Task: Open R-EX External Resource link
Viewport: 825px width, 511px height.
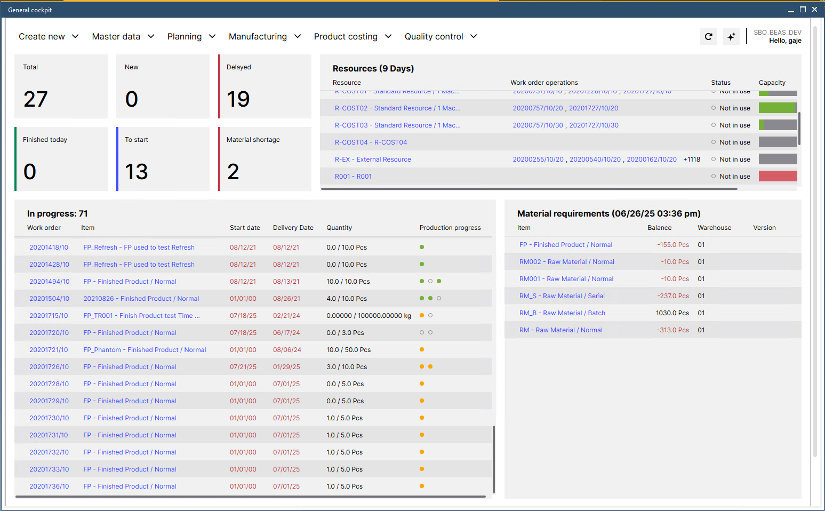Action: point(373,159)
